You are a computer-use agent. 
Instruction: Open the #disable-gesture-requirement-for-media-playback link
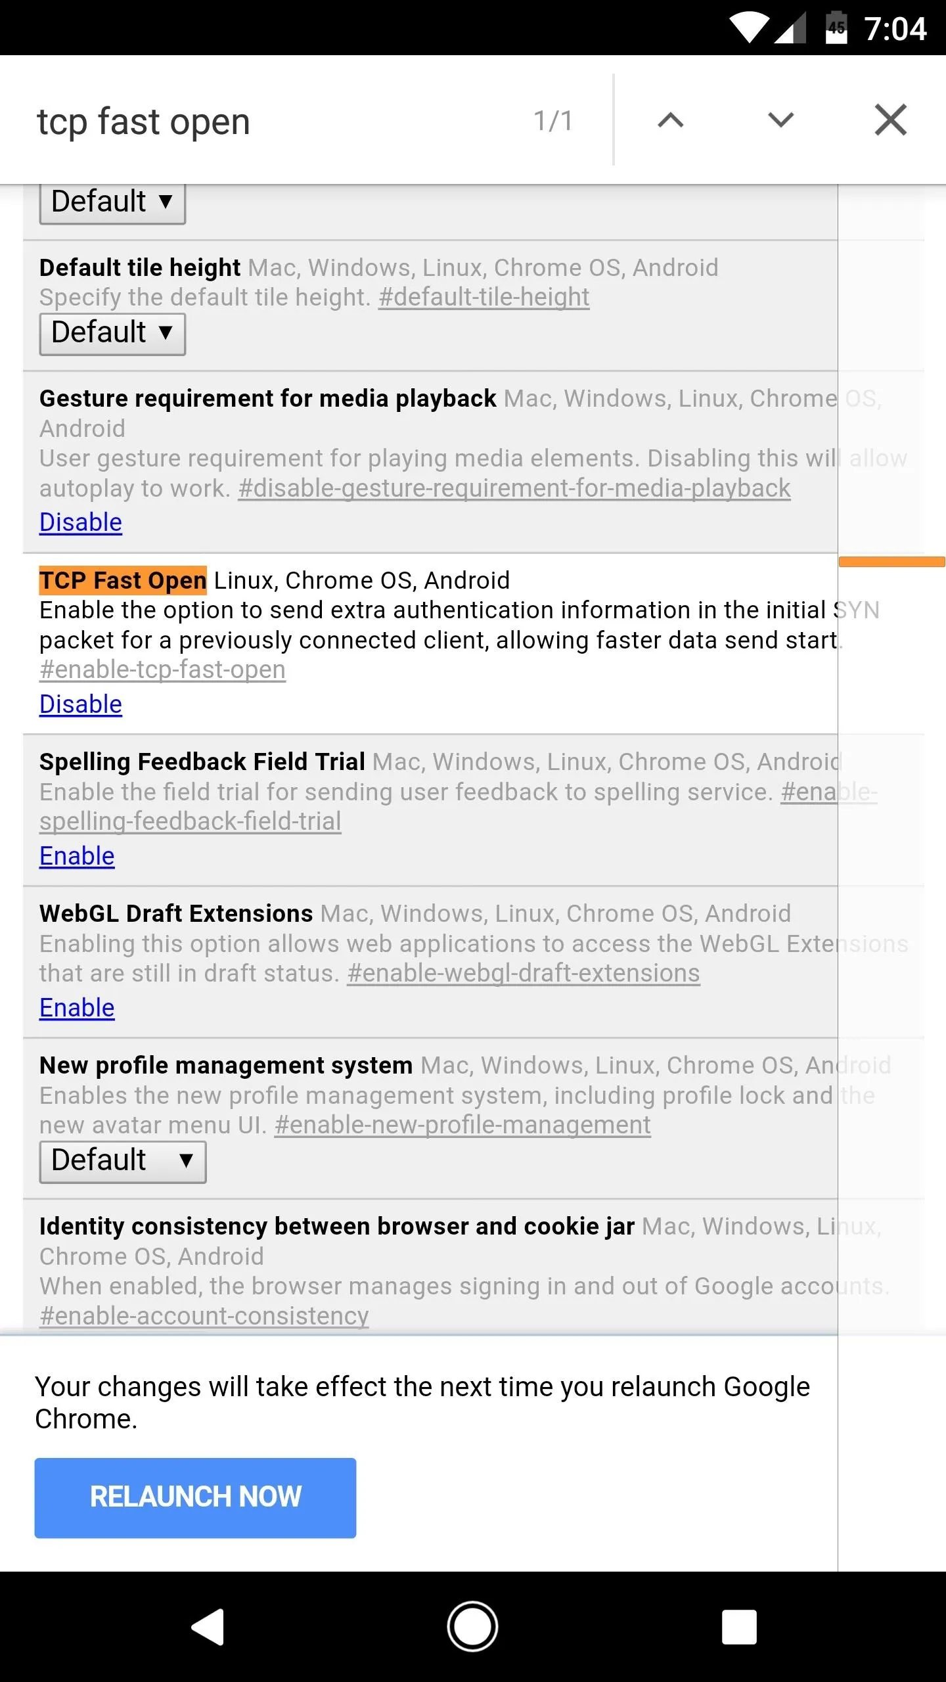(514, 488)
